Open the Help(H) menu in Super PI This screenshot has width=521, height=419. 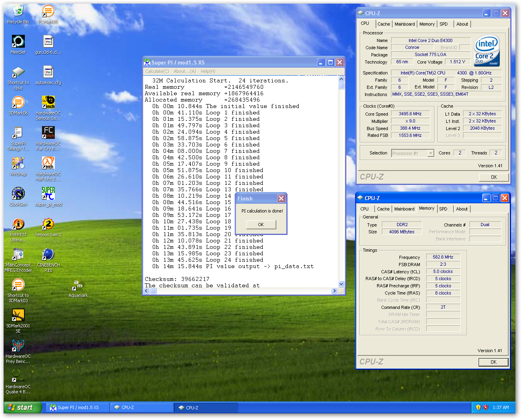click(208, 71)
